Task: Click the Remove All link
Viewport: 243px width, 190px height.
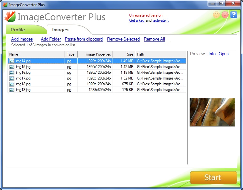Action: pyautogui.click(x=154, y=39)
